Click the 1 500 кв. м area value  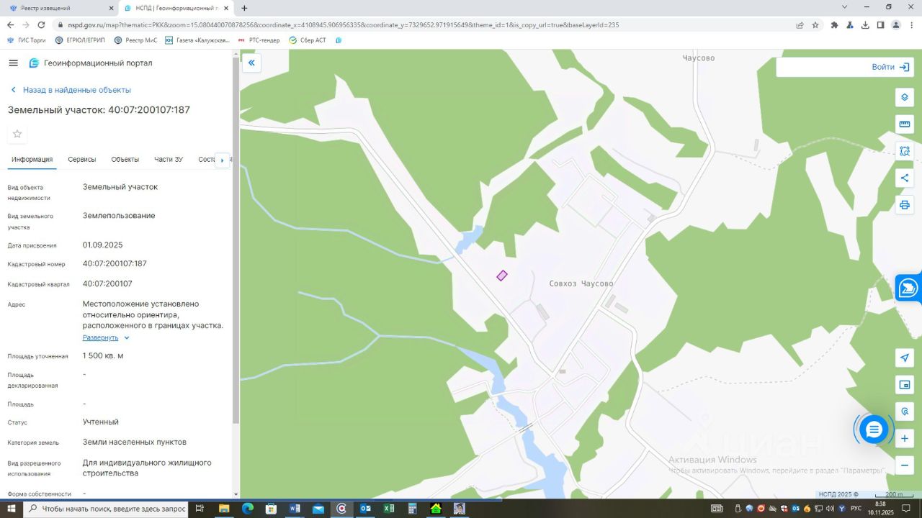click(103, 356)
